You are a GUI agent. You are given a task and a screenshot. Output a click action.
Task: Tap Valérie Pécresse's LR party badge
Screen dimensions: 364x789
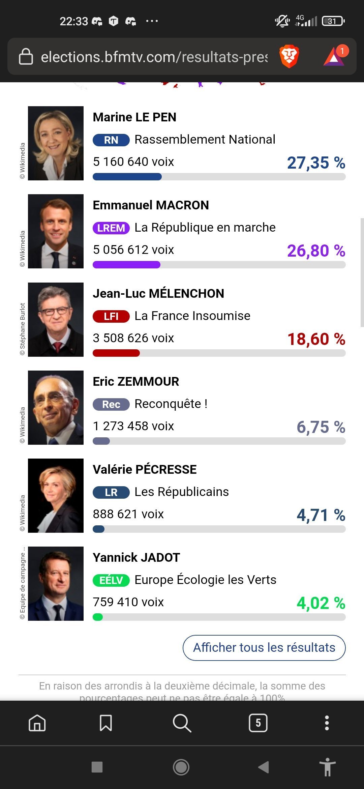pyautogui.click(x=111, y=492)
